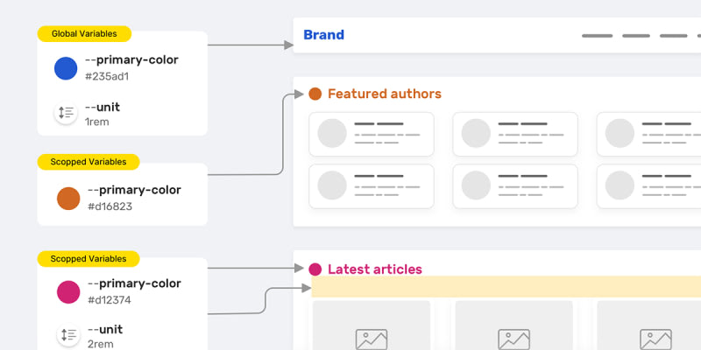Screen dimensions: 701x350
Task: Click the line-spacing icon beside 2rem unit
Action: [67, 335]
